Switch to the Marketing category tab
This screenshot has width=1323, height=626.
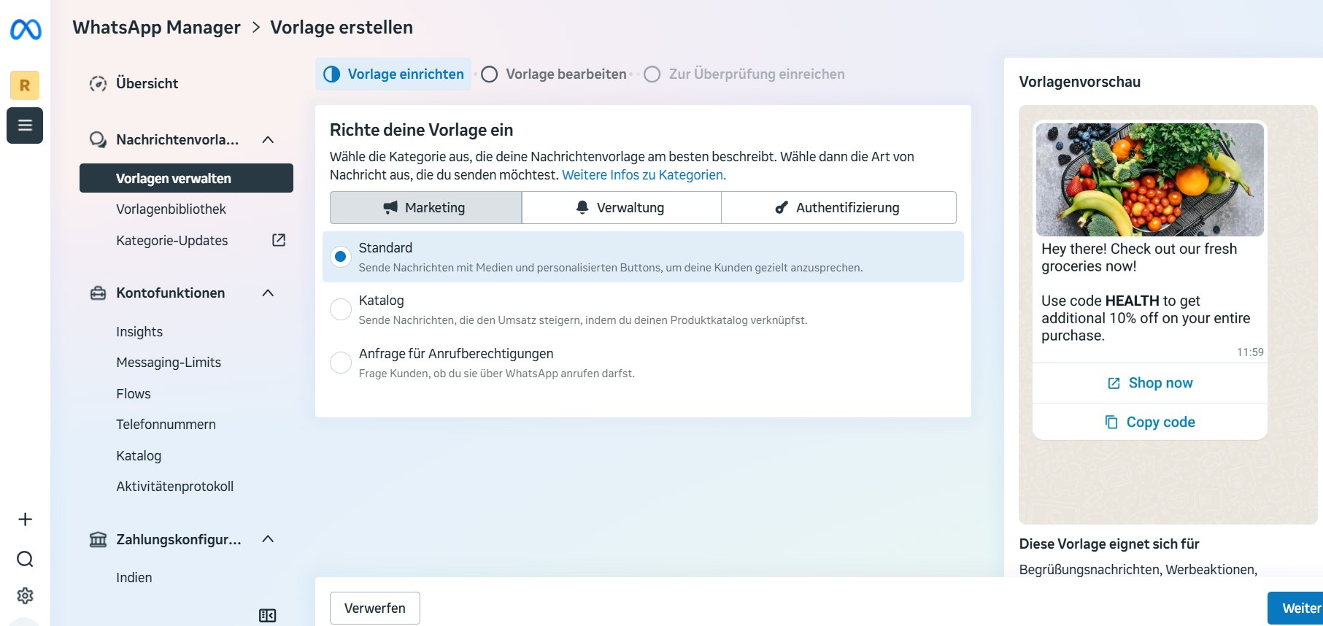coord(425,207)
